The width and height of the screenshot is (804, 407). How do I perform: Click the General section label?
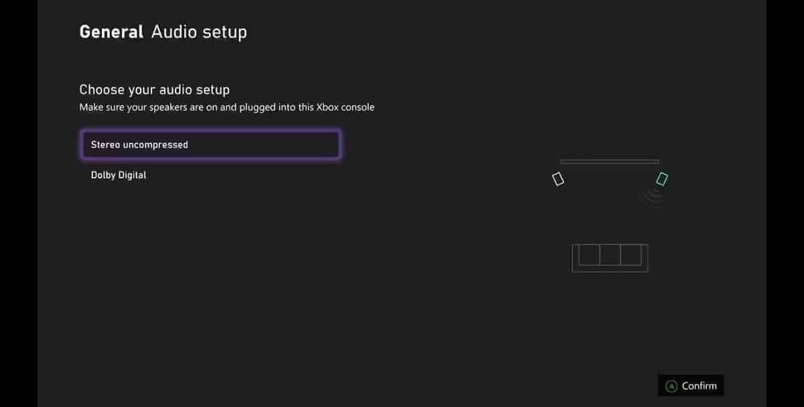tap(111, 31)
